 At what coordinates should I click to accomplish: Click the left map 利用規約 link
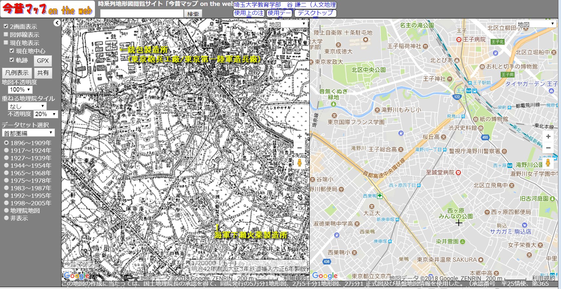point(295,278)
